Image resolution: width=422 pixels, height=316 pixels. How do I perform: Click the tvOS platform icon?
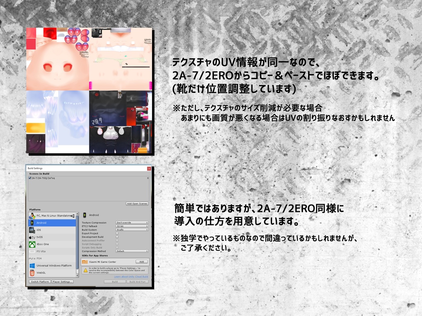(32, 237)
